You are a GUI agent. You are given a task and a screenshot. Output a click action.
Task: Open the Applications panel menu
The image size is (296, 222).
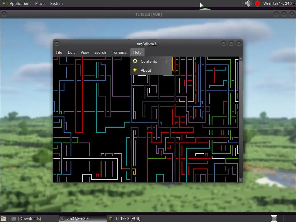pyautogui.click(x=21, y=3)
